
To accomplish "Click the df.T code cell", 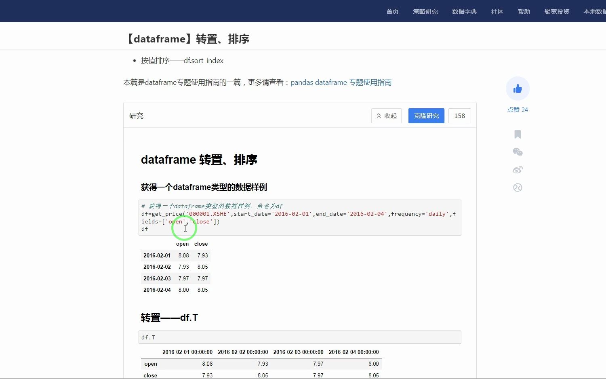I will click(x=300, y=337).
